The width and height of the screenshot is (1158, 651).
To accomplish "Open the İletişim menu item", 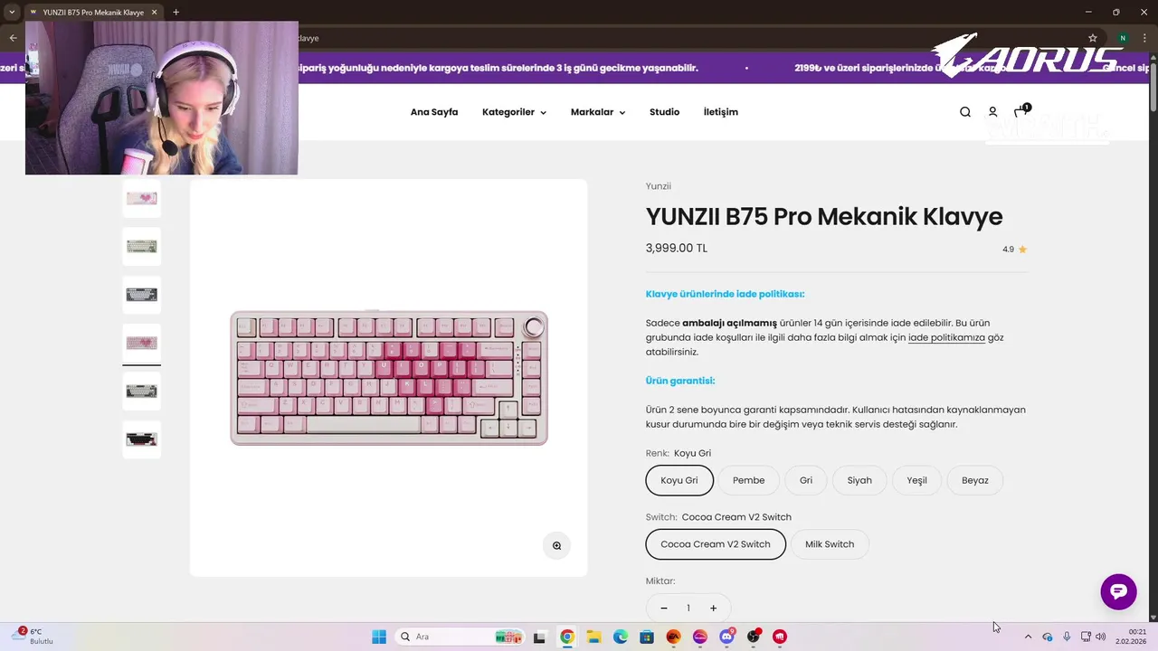I will point(721,112).
